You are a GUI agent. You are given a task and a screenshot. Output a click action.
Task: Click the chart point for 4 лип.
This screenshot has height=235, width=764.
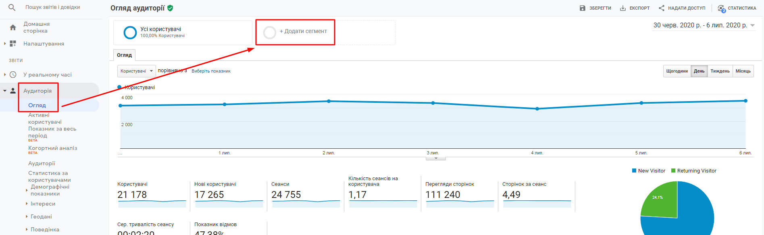point(537,109)
